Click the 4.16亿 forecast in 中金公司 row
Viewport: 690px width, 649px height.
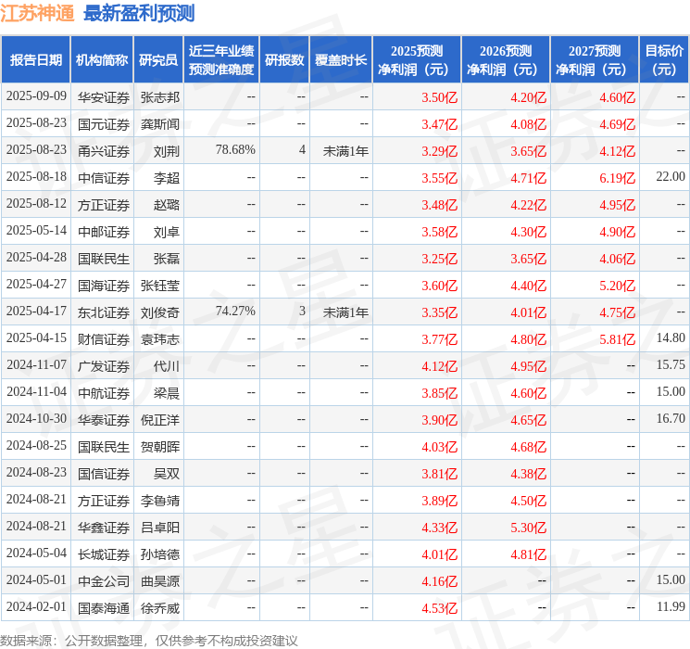click(x=440, y=581)
